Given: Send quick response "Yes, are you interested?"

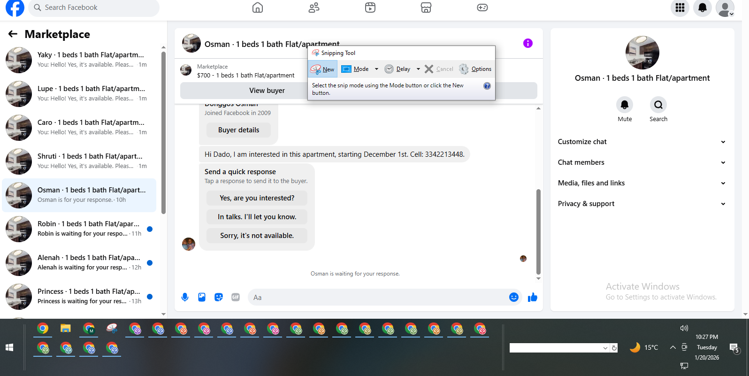Looking at the screenshot, I should (257, 198).
